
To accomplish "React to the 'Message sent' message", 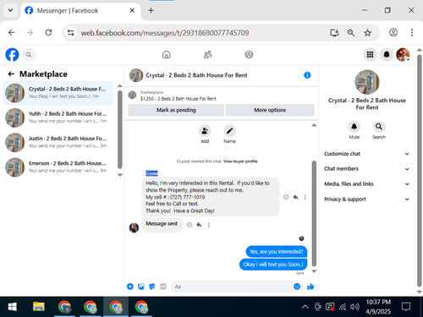I will click(x=190, y=225).
